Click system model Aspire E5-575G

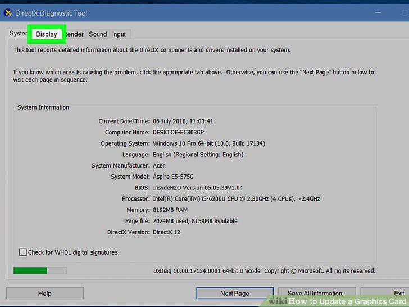[x=173, y=177]
